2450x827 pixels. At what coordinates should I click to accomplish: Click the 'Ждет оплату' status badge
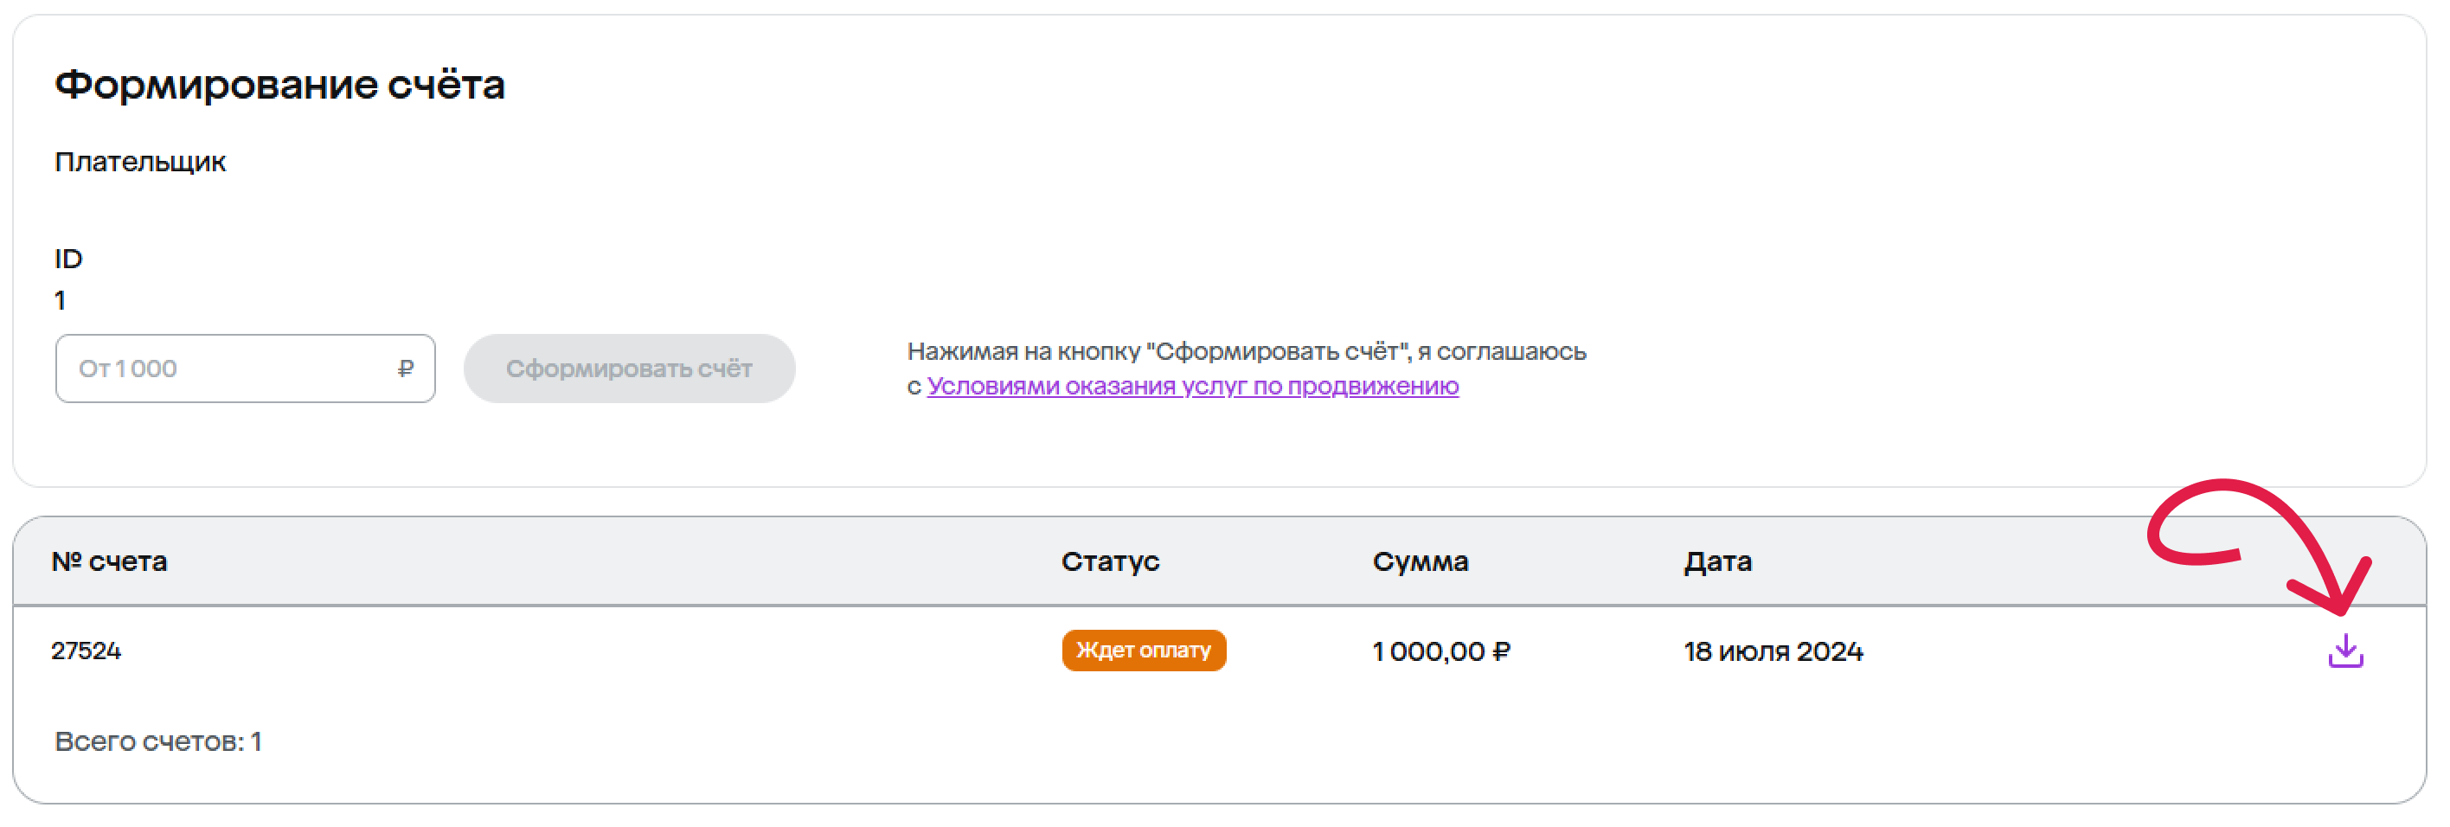(x=1143, y=651)
